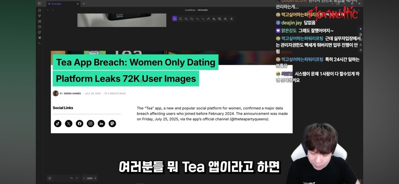Open the more shapes tools icon
Image resolution: width=399 pixels, height=184 pixels.
(231, 19)
